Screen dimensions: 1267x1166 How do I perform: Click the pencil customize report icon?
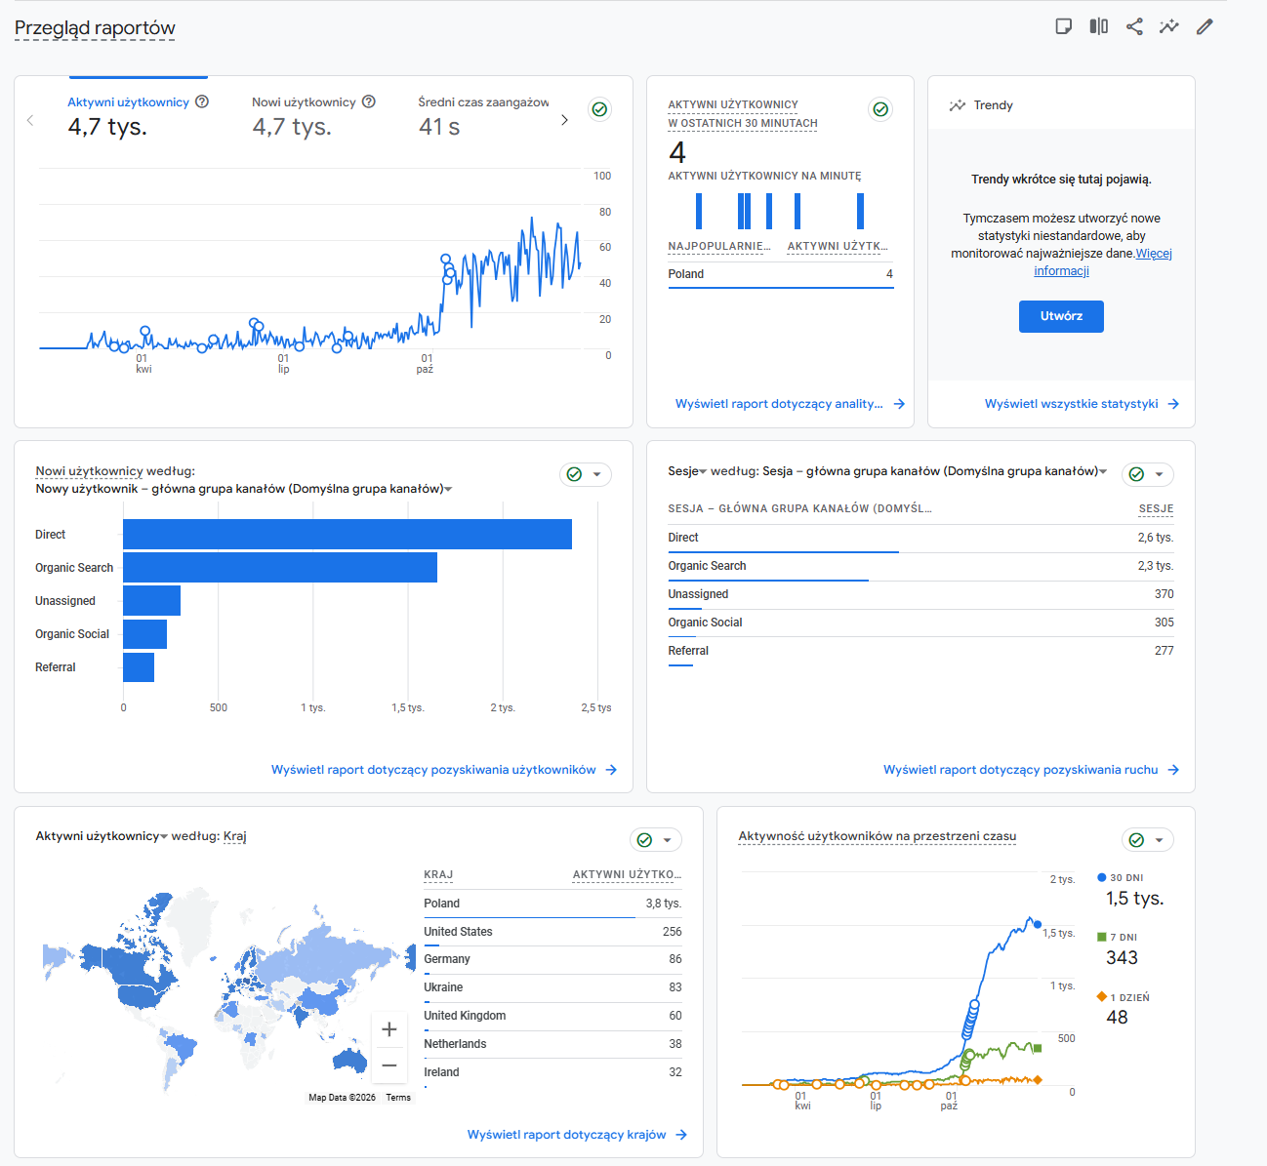(x=1205, y=26)
